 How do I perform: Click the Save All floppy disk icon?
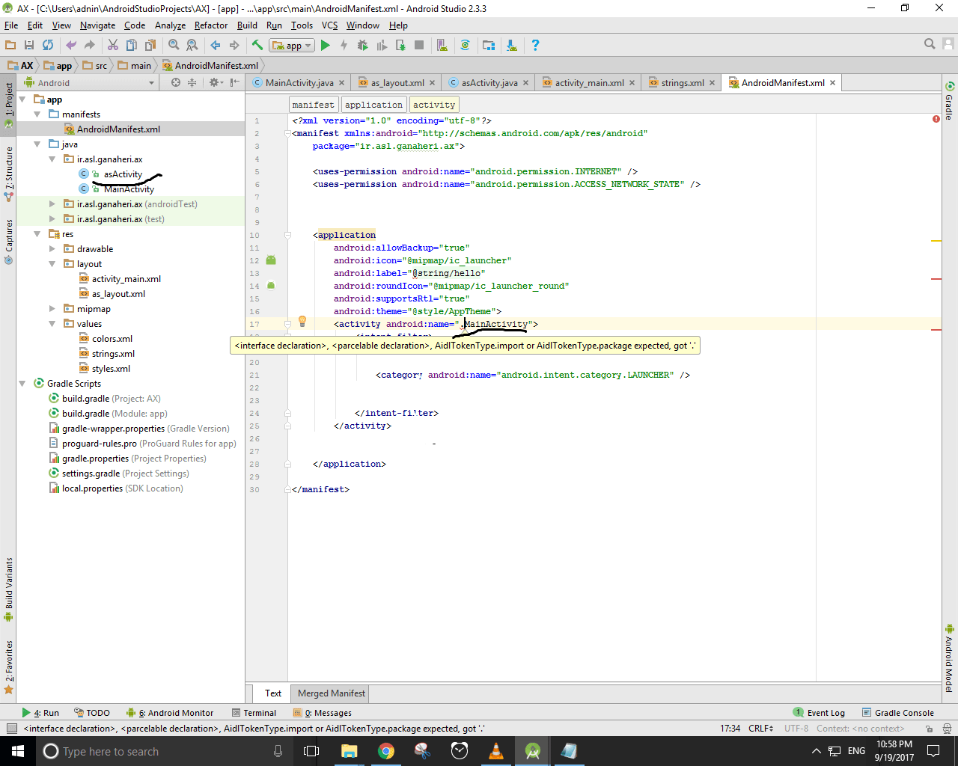29,46
